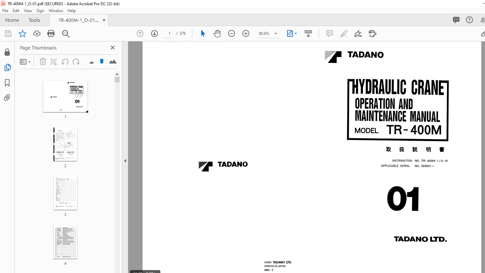Open the File menu
The height and width of the screenshot is (273, 485).
(5, 11)
